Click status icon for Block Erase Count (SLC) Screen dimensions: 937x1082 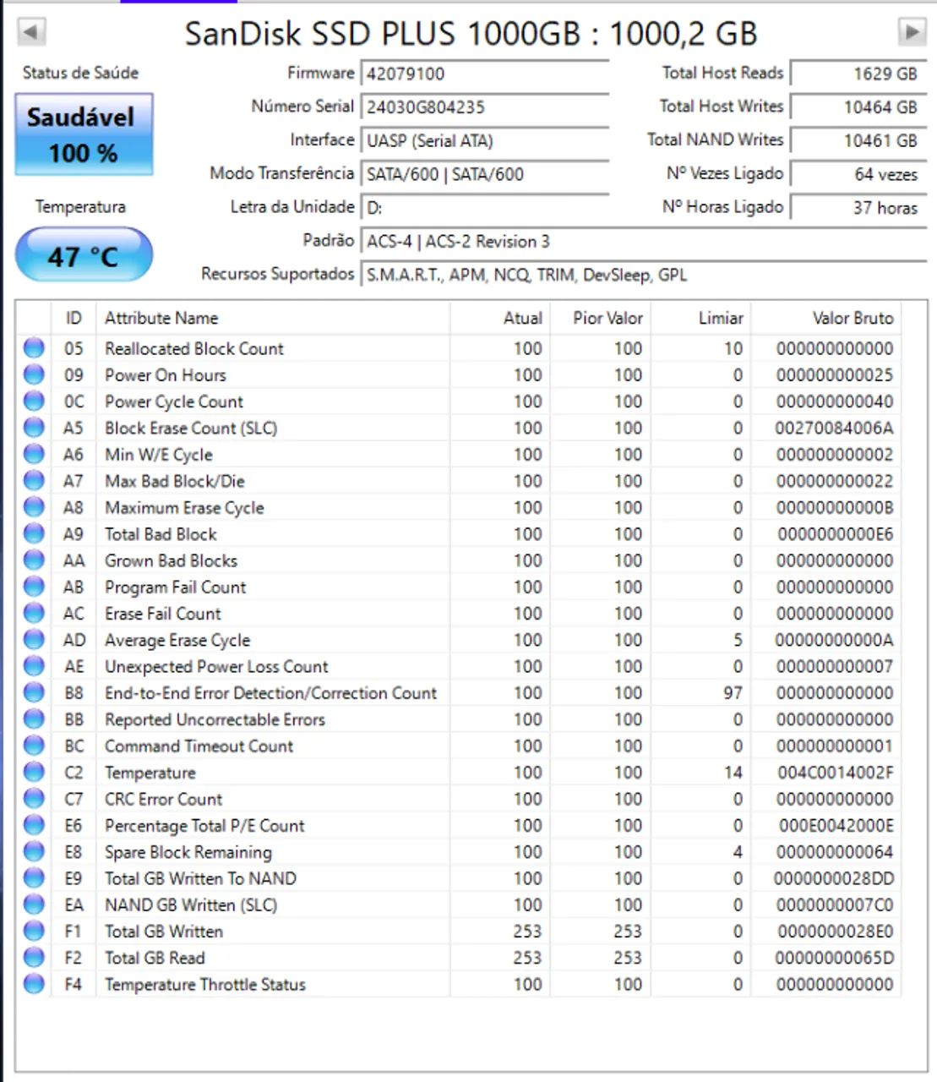point(34,427)
